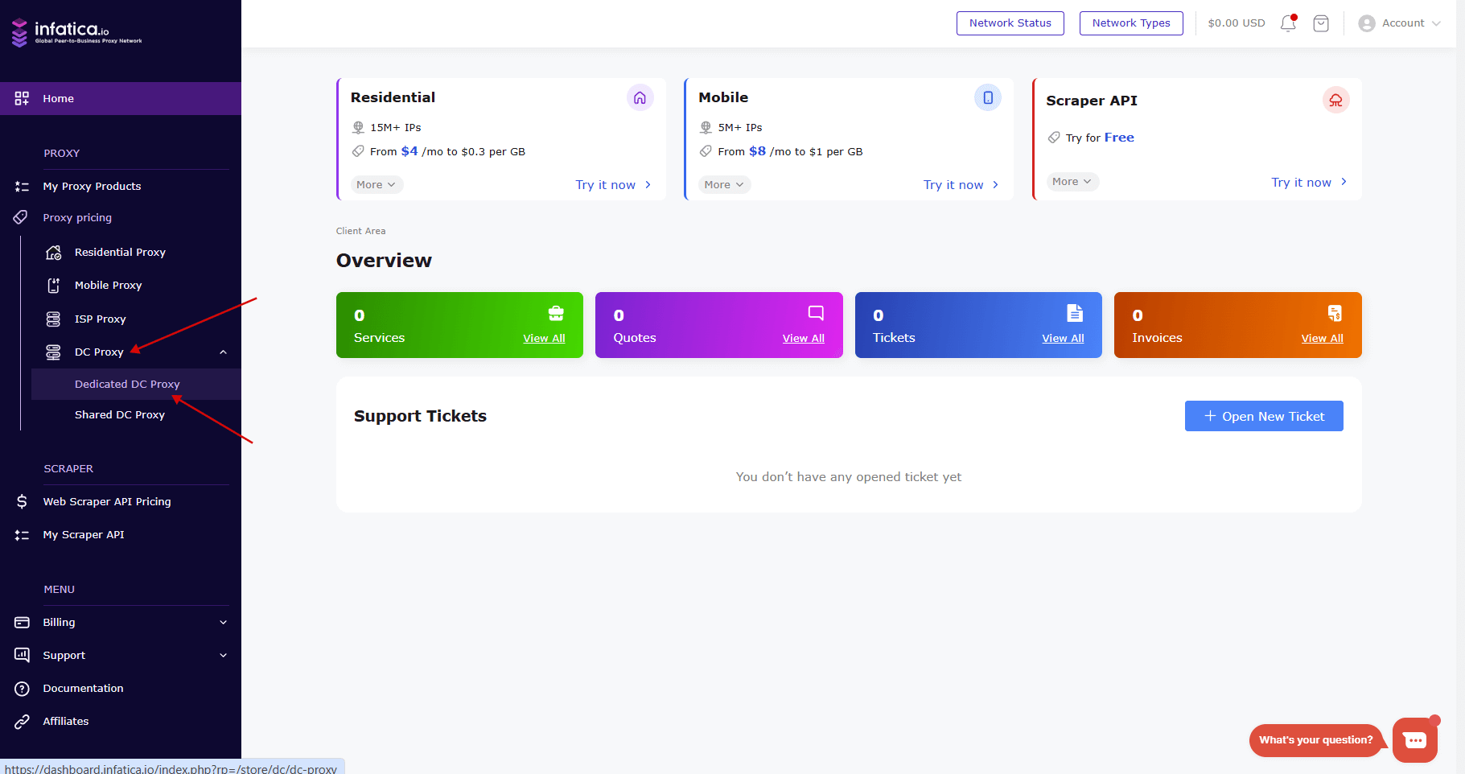Click the Residential Proxy house icon

click(53, 253)
